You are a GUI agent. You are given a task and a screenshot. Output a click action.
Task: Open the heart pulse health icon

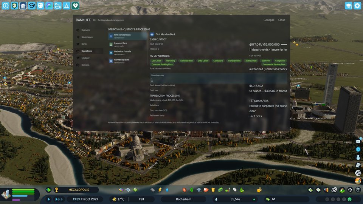pos(75,6)
